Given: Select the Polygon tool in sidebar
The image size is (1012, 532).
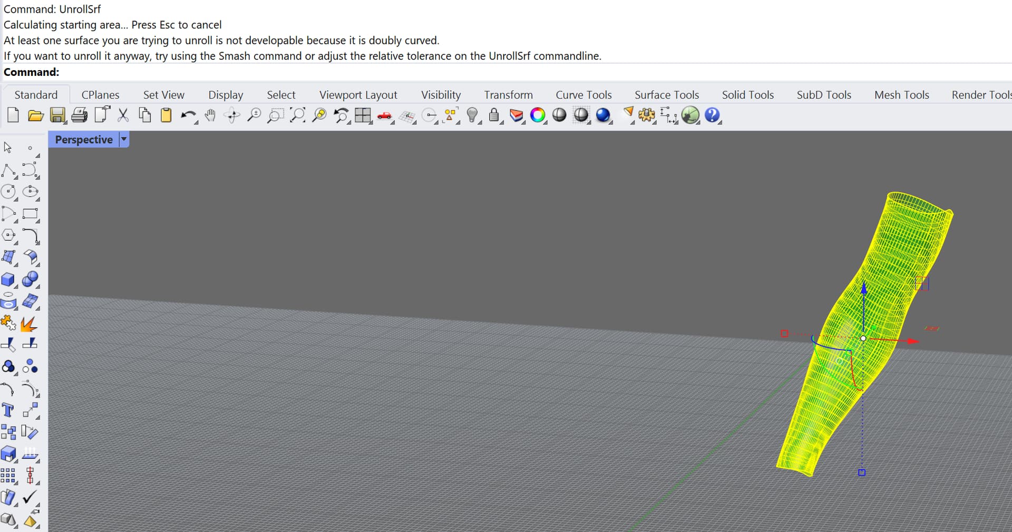Looking at the screenshot, I should coord(8,236).
